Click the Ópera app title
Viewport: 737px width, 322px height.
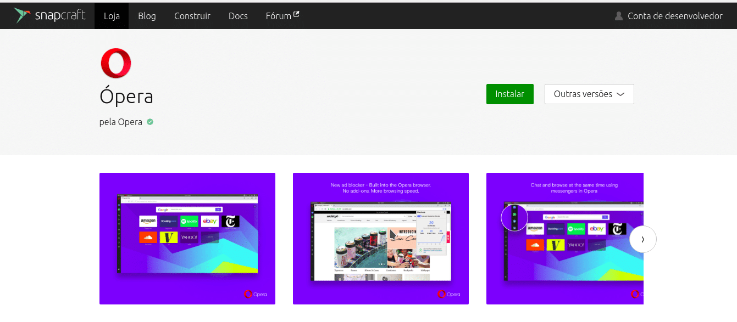[126, 96]
